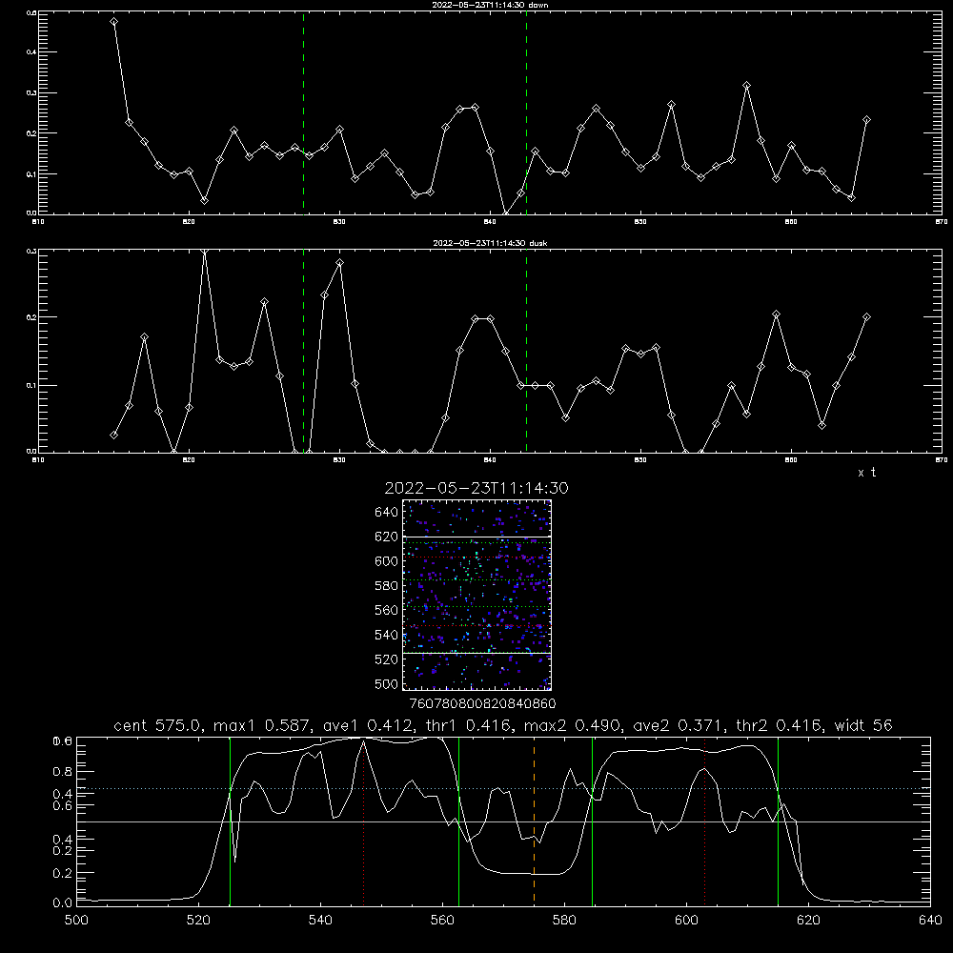Click first green dashed line in dawn plot
The image size is (953, 953).
(303, 112)
